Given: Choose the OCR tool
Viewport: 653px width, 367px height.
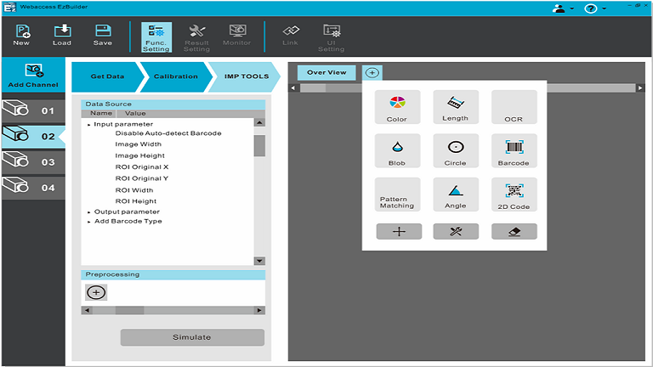Looking at the screenshot, I should click(514, 107).
